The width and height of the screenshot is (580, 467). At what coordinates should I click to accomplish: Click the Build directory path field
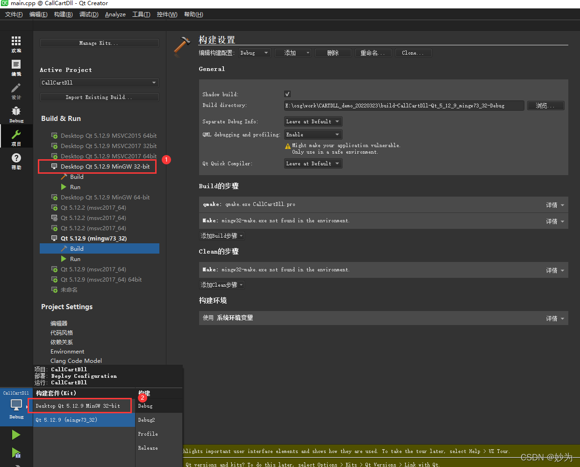coord(404,106)
